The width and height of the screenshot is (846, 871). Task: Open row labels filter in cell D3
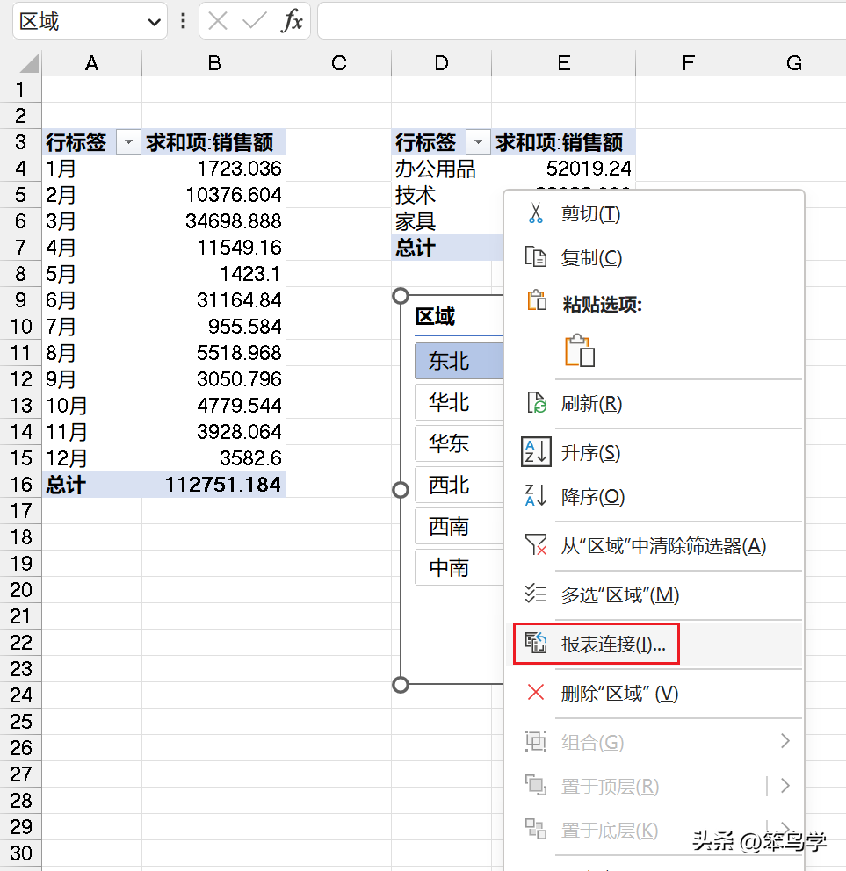478,142
